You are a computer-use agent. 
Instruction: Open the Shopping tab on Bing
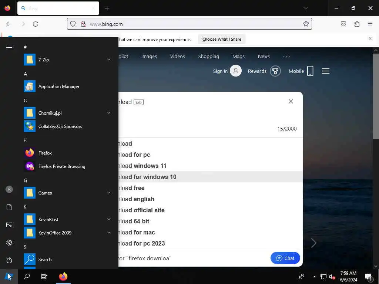209,56
